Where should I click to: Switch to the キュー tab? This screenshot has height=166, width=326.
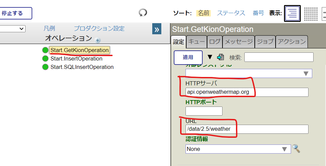[x=196, y=42]
